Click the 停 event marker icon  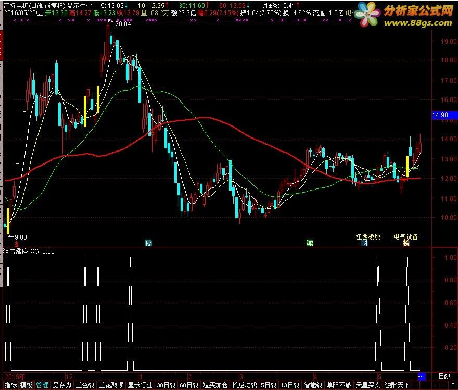149,243
